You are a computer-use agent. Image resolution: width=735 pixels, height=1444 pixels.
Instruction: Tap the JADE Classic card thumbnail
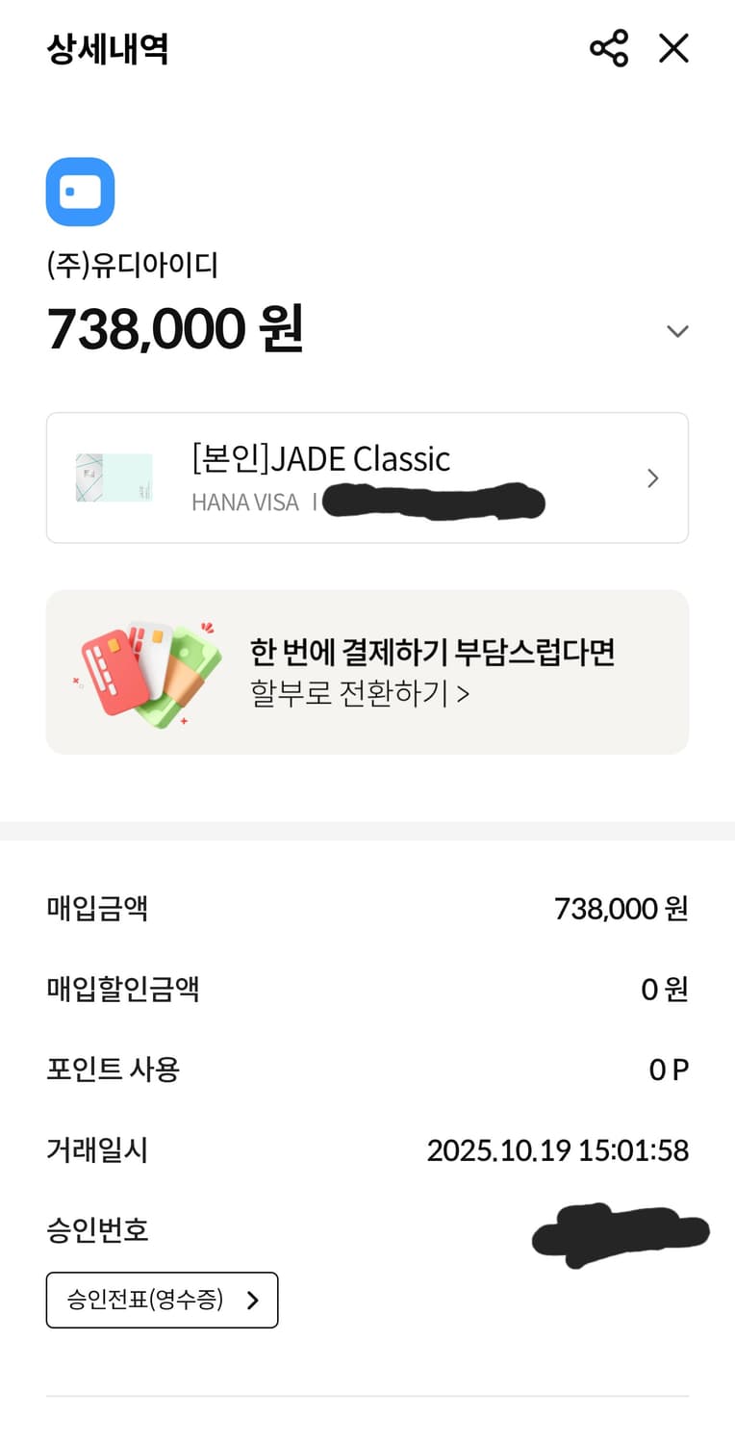pyautogui.click(x=114, y=477)
